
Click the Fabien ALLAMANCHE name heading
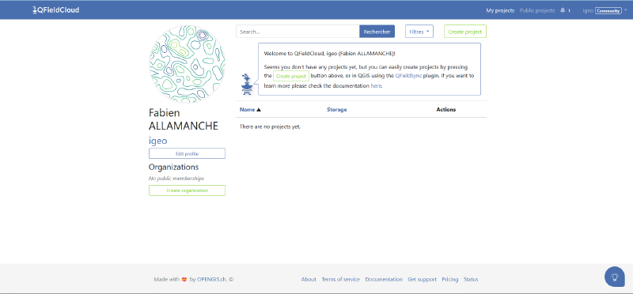[184, 119]
